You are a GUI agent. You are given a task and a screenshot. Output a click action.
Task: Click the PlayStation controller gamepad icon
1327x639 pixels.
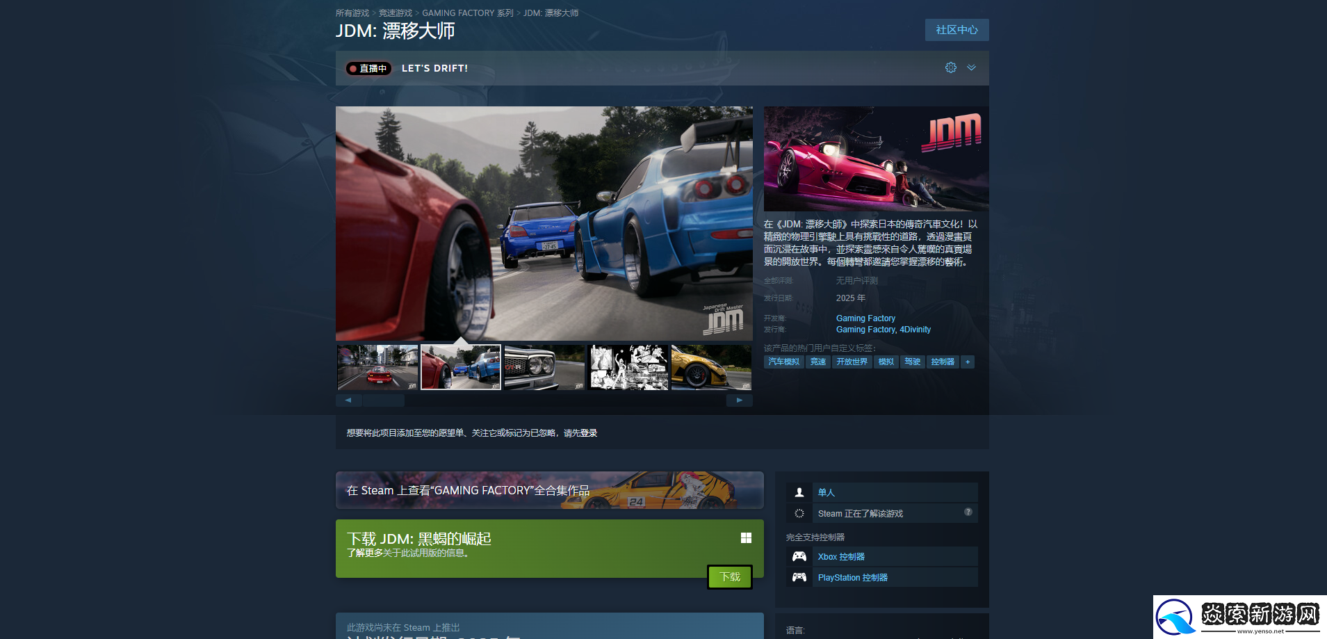[799, 577]
